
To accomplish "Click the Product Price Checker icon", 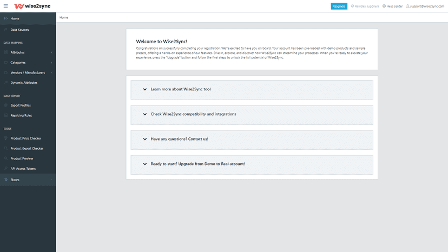I will [6, 138].
